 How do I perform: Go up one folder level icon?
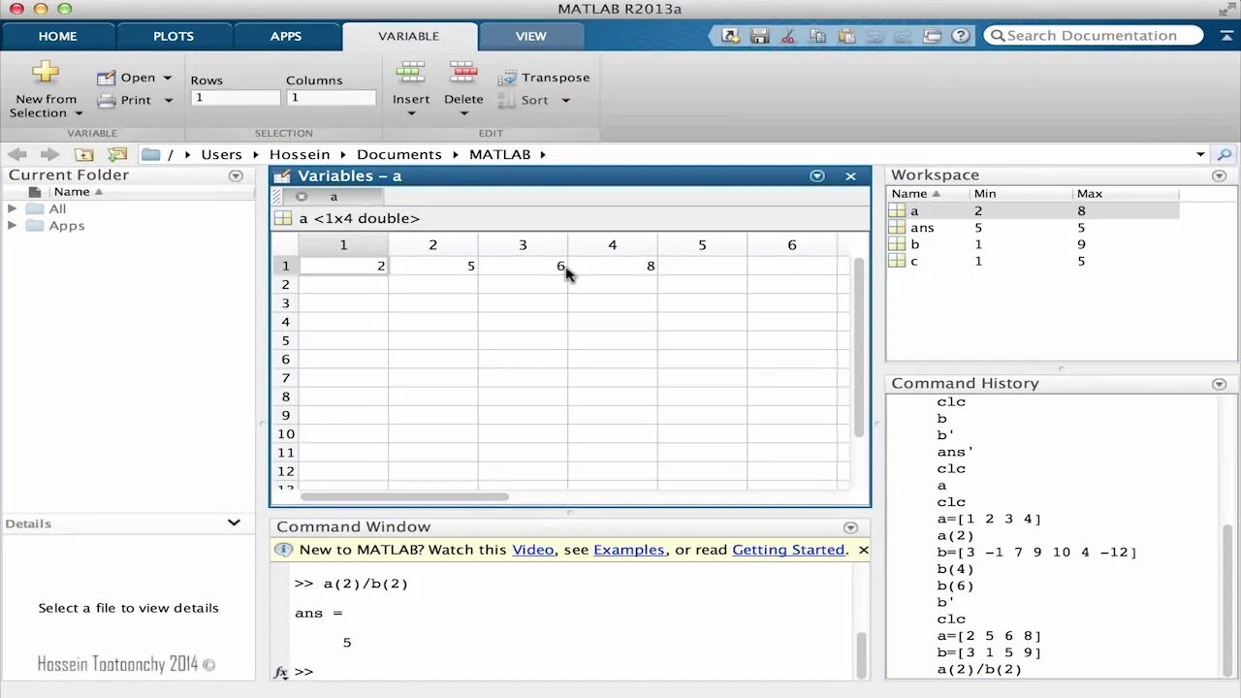coord(84,154)
